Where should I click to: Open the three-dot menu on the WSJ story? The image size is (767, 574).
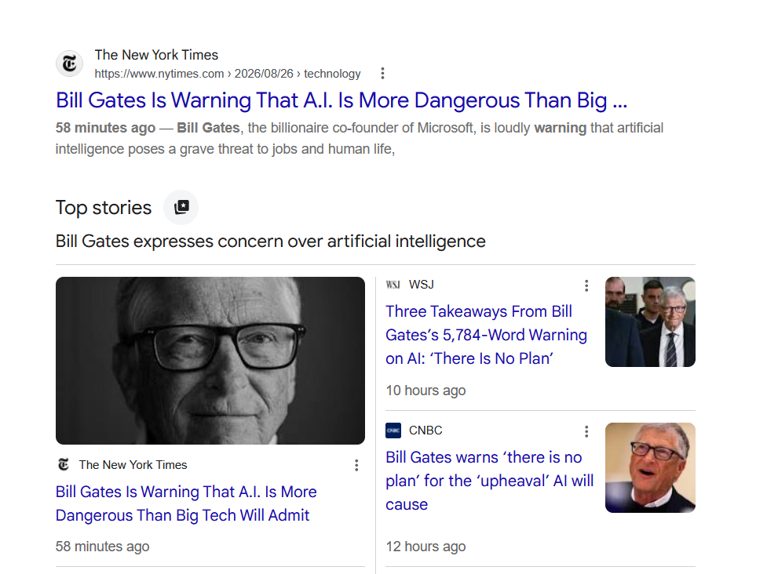click(x=586, y=285)
